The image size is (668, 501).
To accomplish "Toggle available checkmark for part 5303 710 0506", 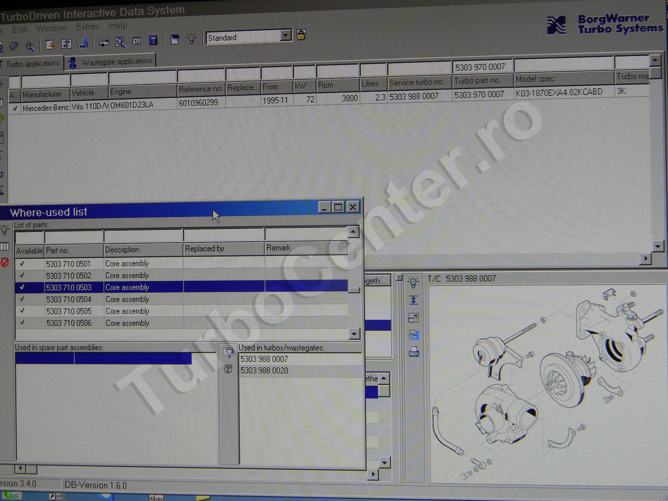I will point(22,323).
